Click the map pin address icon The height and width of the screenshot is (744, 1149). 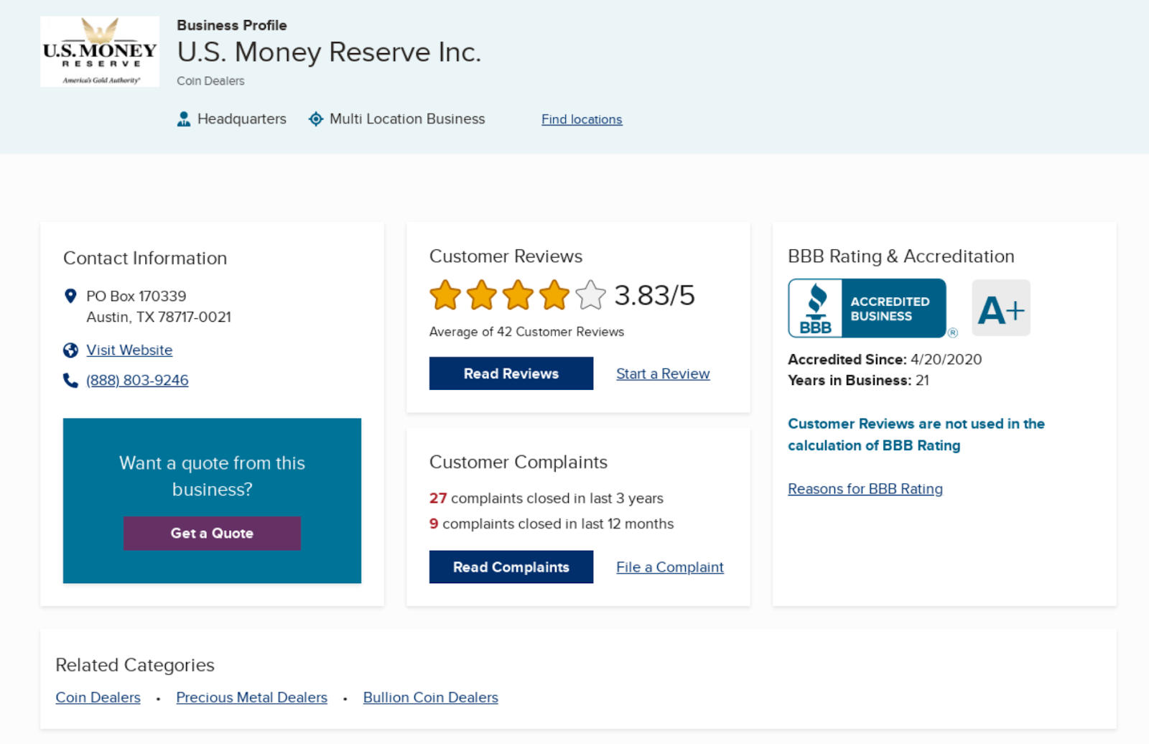pyautogui.click(x=70, y=296)
